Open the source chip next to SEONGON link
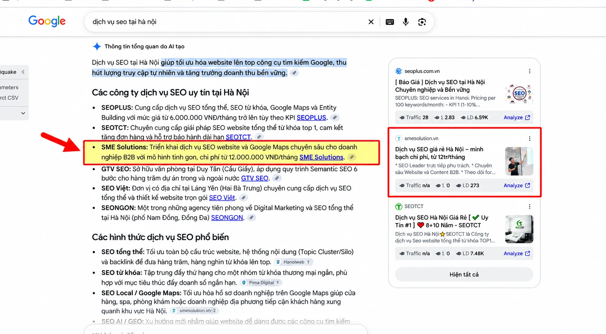606x334 pixels. point(252,218)
